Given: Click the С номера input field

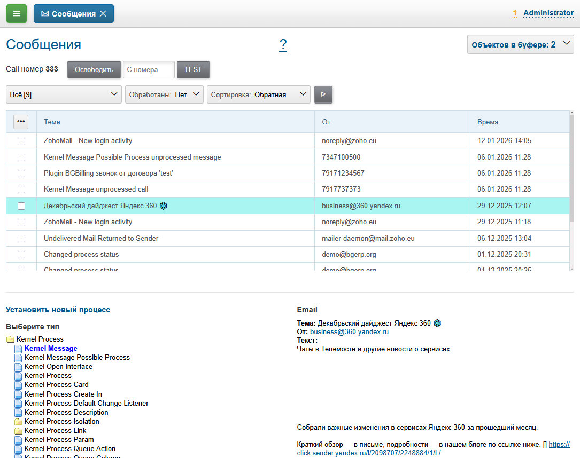Looking at the screenshot, I should (149, 69).
